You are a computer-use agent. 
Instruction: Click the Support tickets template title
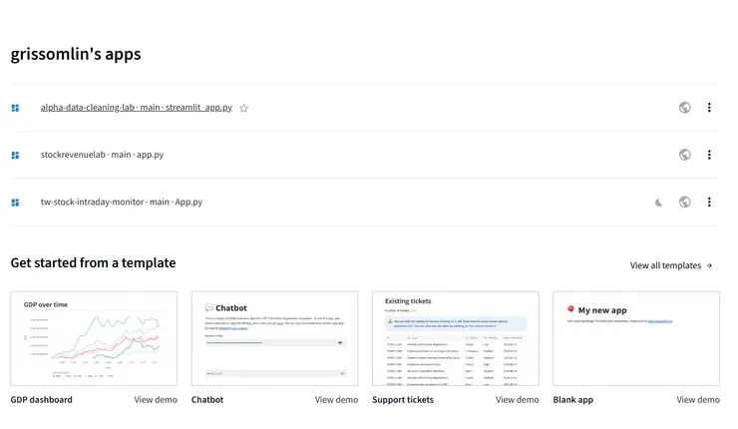403,399
